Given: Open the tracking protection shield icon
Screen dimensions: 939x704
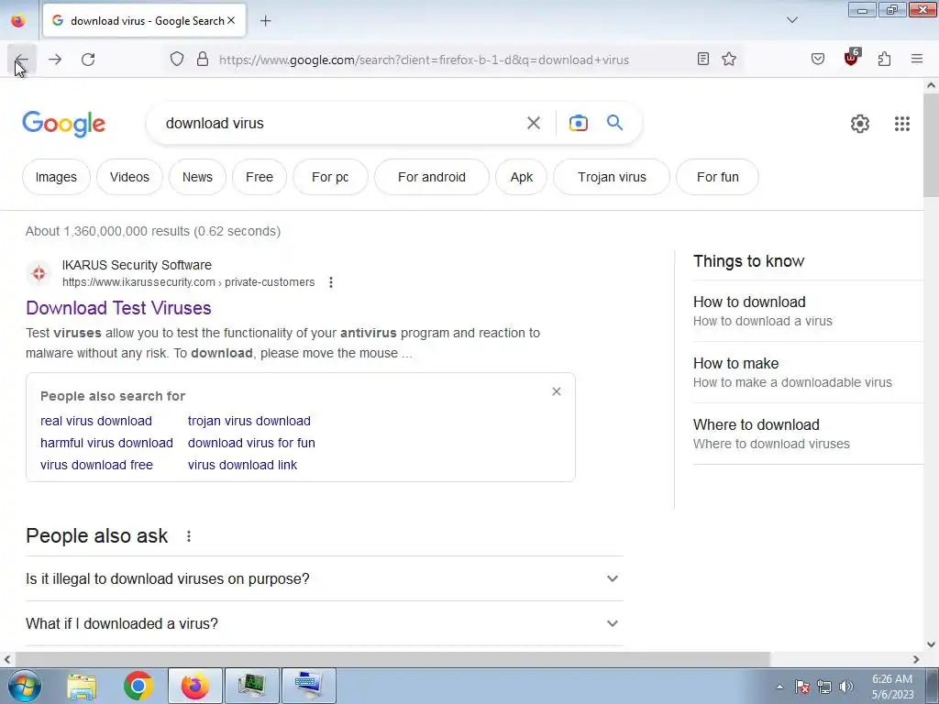Looking at the screenshot, I should pos(177,60).
